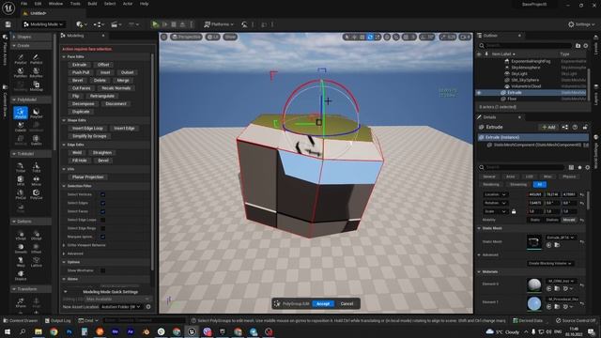Select the Offset tool in Deform section
The image size is (601, 338).
pos(36,248)
